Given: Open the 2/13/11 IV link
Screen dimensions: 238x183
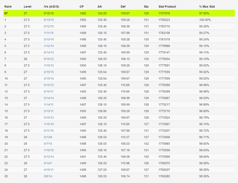Looking at the screenshot, I should tap(48, 111).
